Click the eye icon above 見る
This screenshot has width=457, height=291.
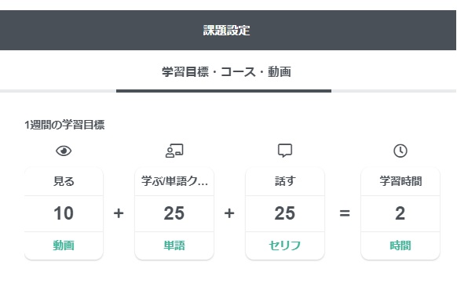coord(64,151)
